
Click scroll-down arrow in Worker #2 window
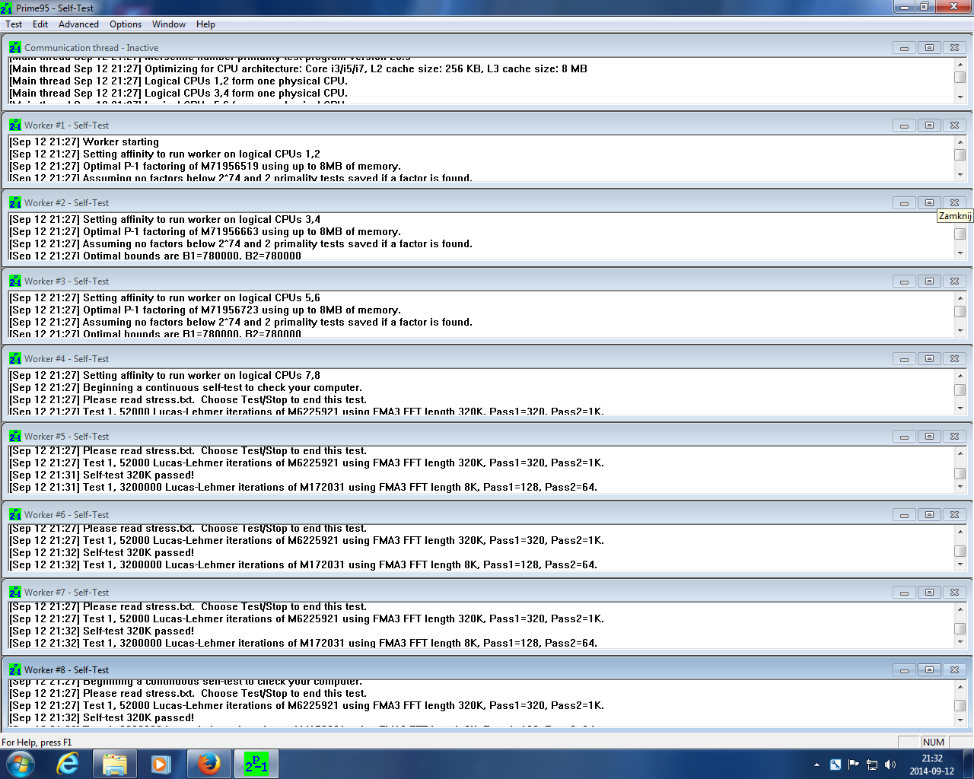click(x=960, y=253)
